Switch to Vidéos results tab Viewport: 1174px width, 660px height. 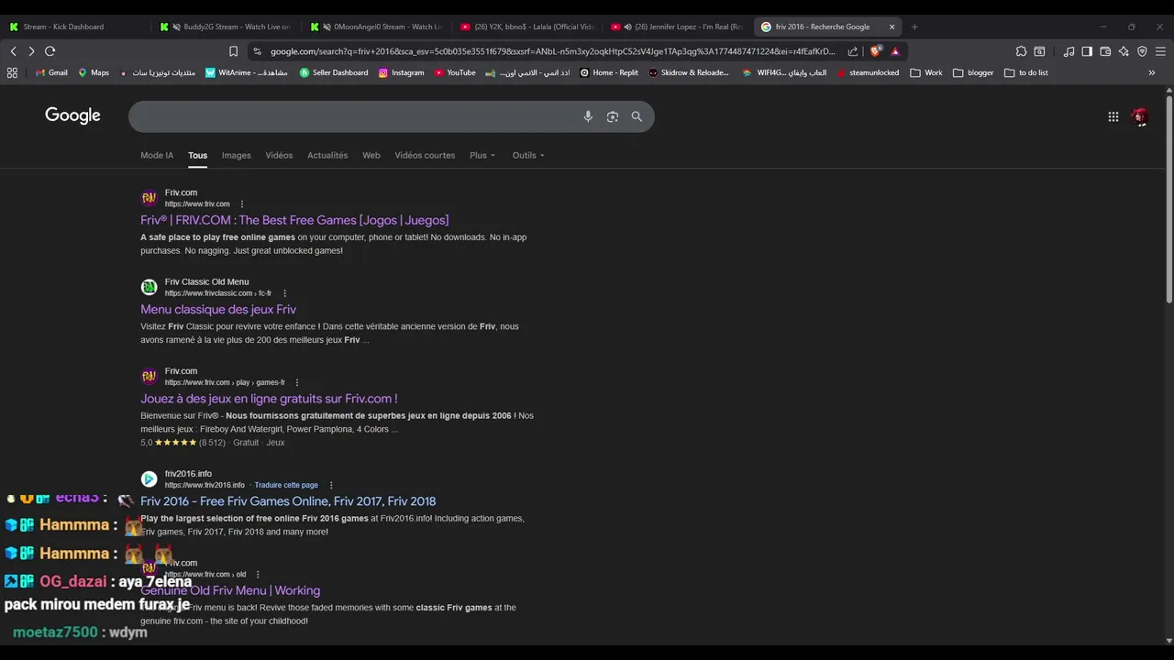[279, 155]
